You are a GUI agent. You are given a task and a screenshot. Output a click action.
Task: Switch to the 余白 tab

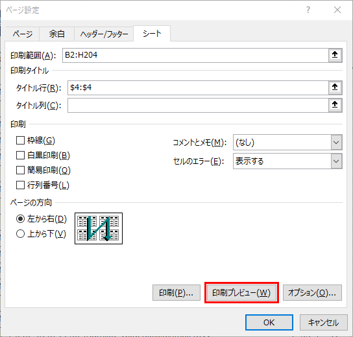tap(56, 34)
